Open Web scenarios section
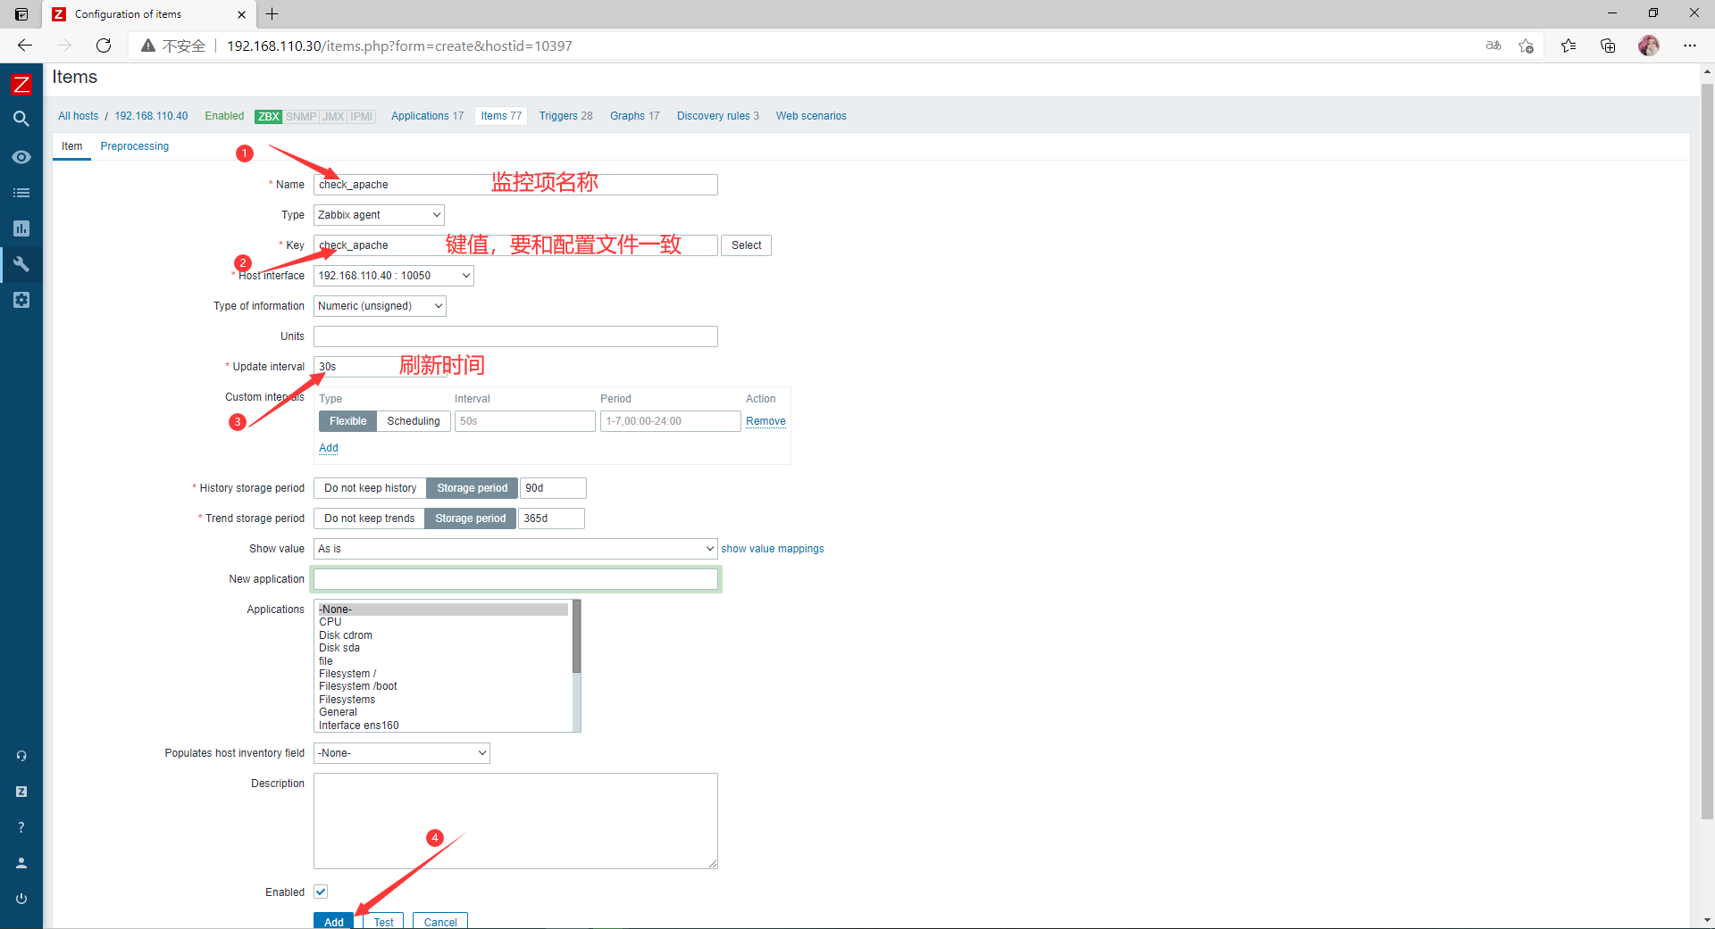 pos(811,116)
